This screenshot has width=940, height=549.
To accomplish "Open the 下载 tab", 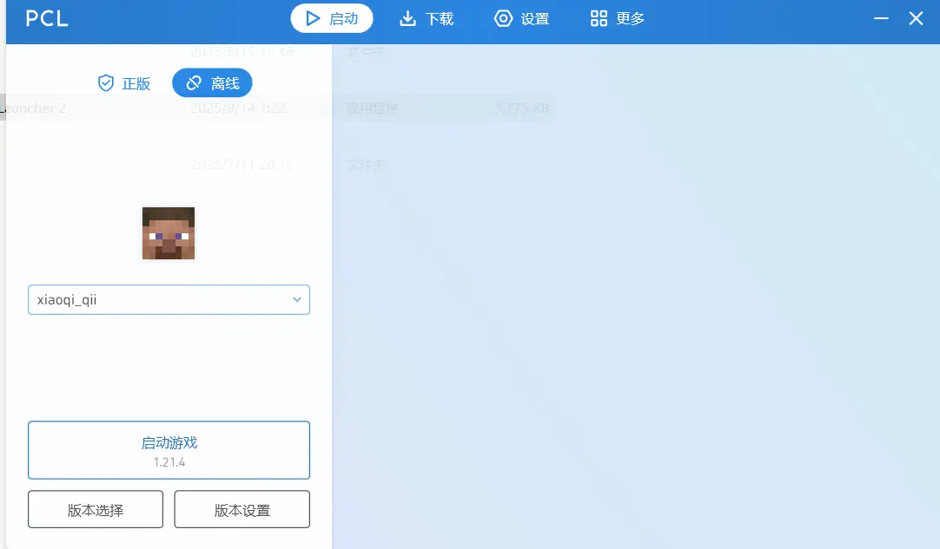I will 427,18.
